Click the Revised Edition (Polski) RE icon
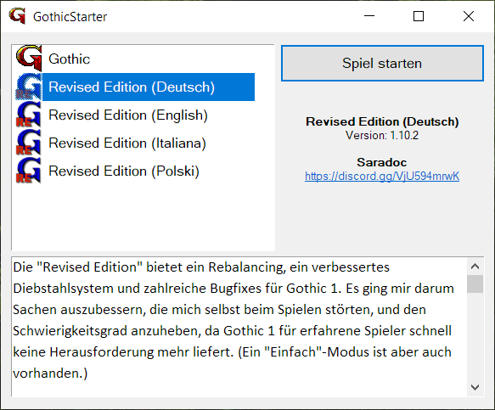 [29, 171]
